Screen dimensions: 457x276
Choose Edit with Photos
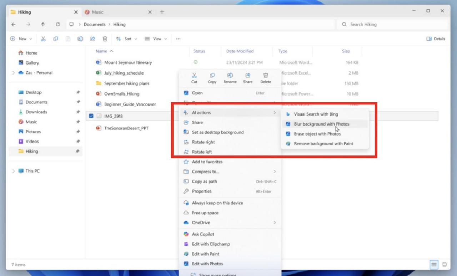click(230, 264)
